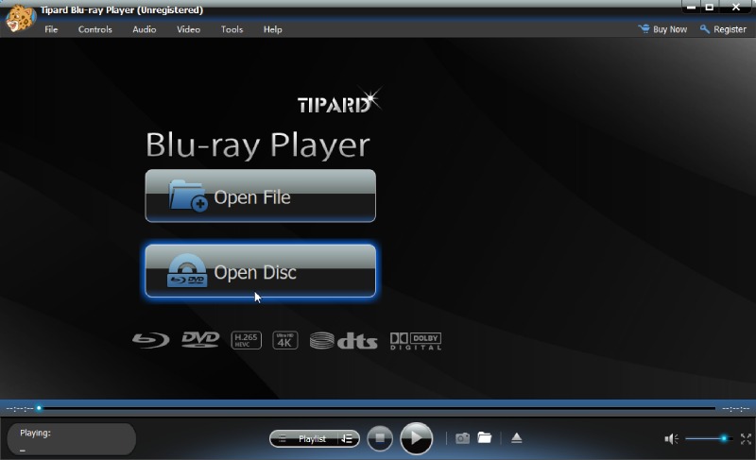This screenshot has width=756, height=460.
Task: Close the Tipard Blu-ray Player window
Action: click(736, 7)
